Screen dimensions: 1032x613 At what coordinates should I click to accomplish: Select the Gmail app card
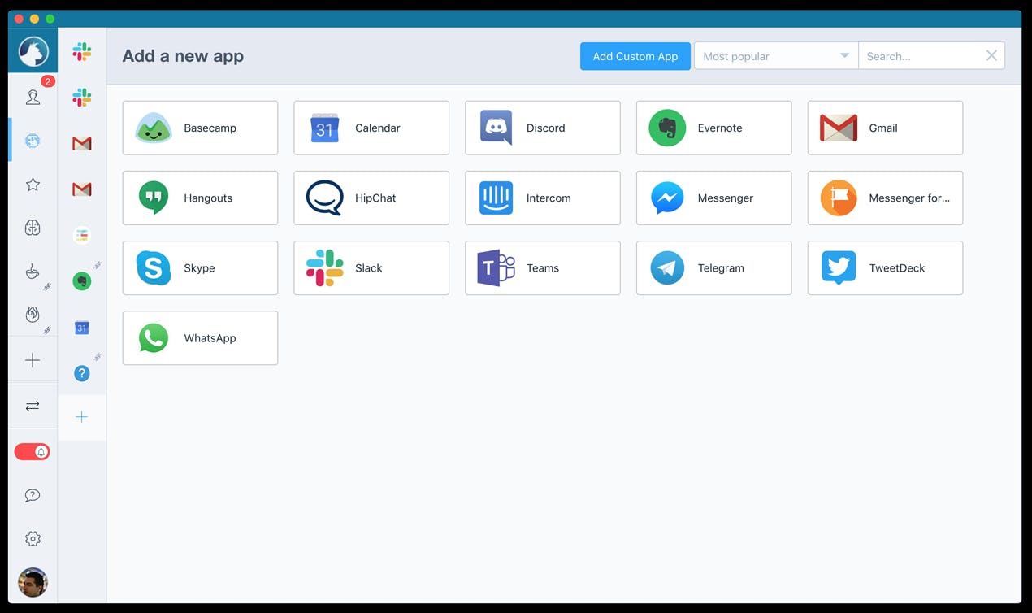click(x=886, y=128)
